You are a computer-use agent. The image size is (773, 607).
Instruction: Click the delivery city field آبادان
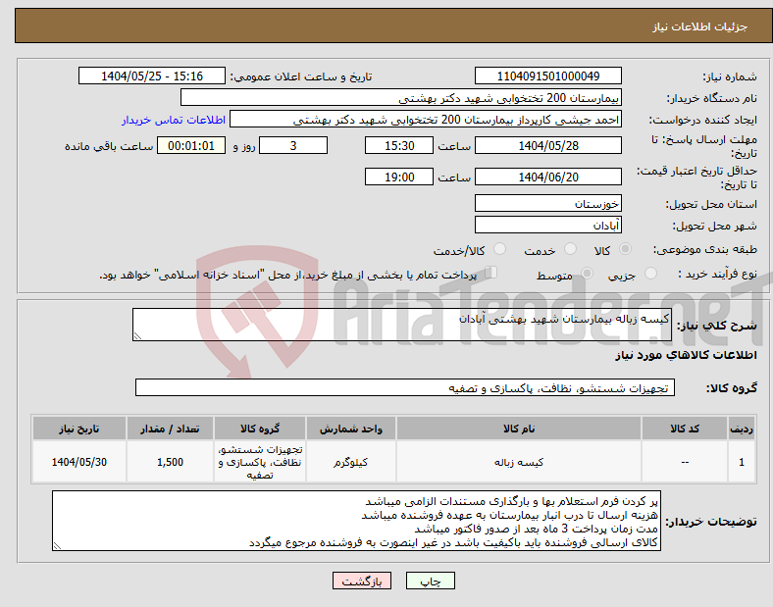click(x=547, y=225)
